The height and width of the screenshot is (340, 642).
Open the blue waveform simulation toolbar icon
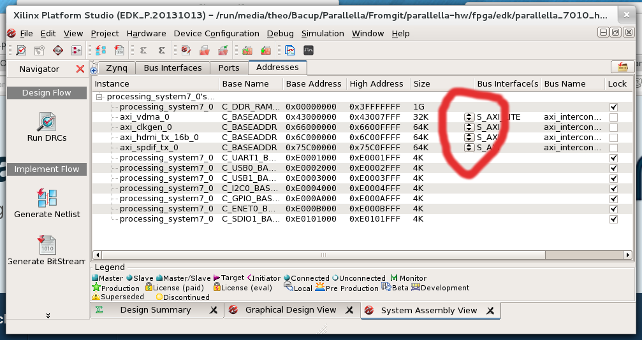coord(290,50)
